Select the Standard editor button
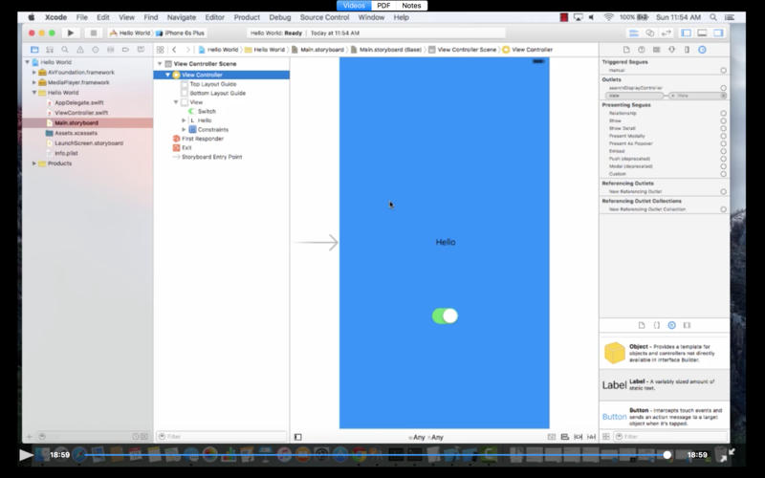765x478 pixels. pos(634,33)
